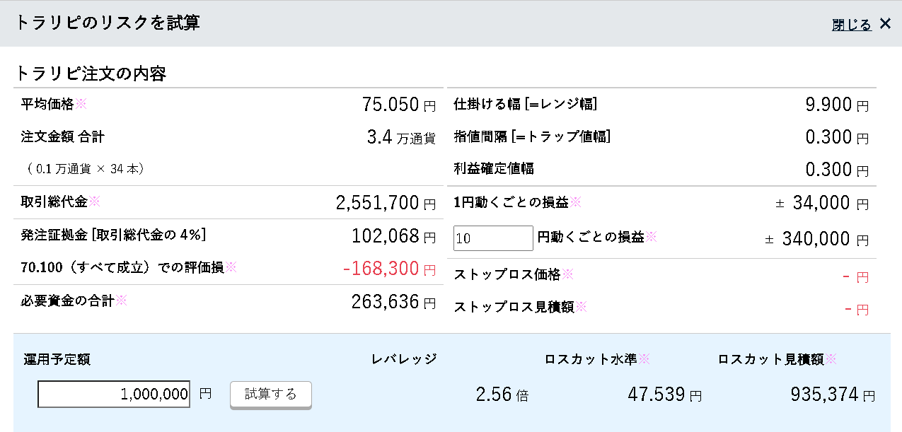Click the ※ mark beside ストップロス価格
This screenshot has width=902, height=432.
click(x=567, y=274)
